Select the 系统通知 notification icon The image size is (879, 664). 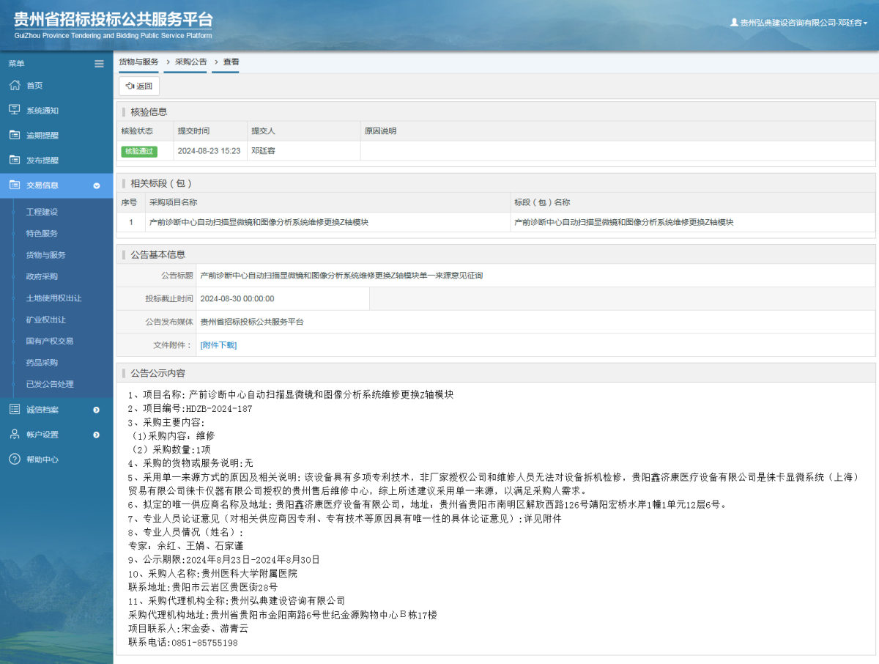click(15, 110)
